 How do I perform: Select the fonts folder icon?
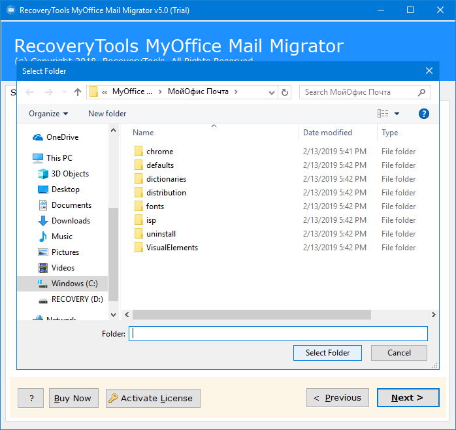[138, 206]
